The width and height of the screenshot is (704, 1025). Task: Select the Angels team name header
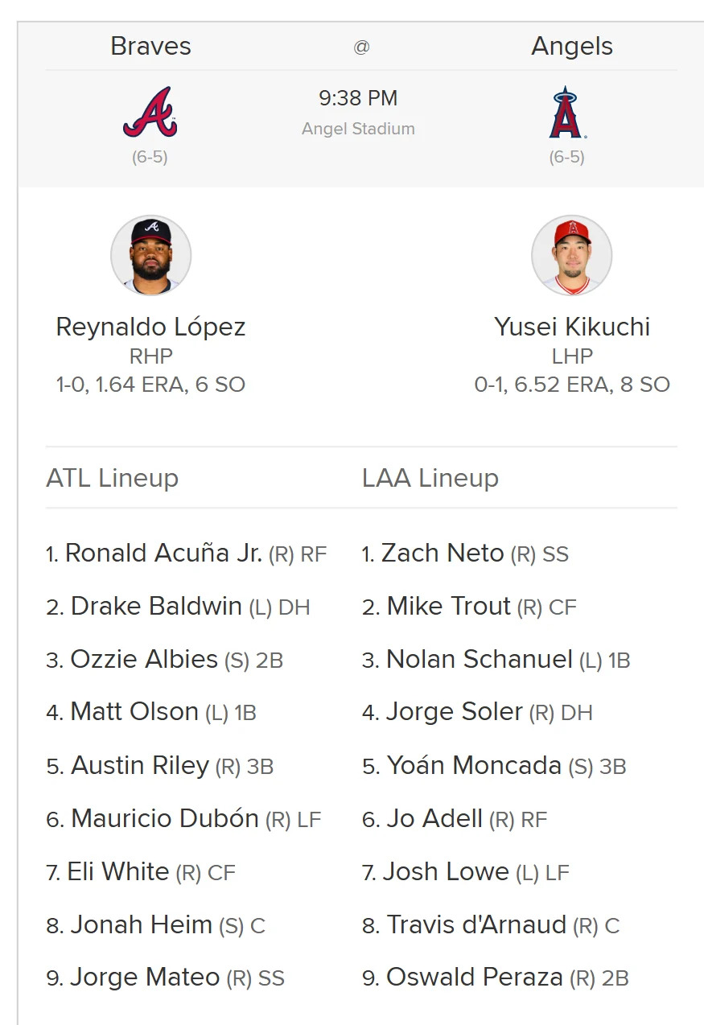coord(572,47)
